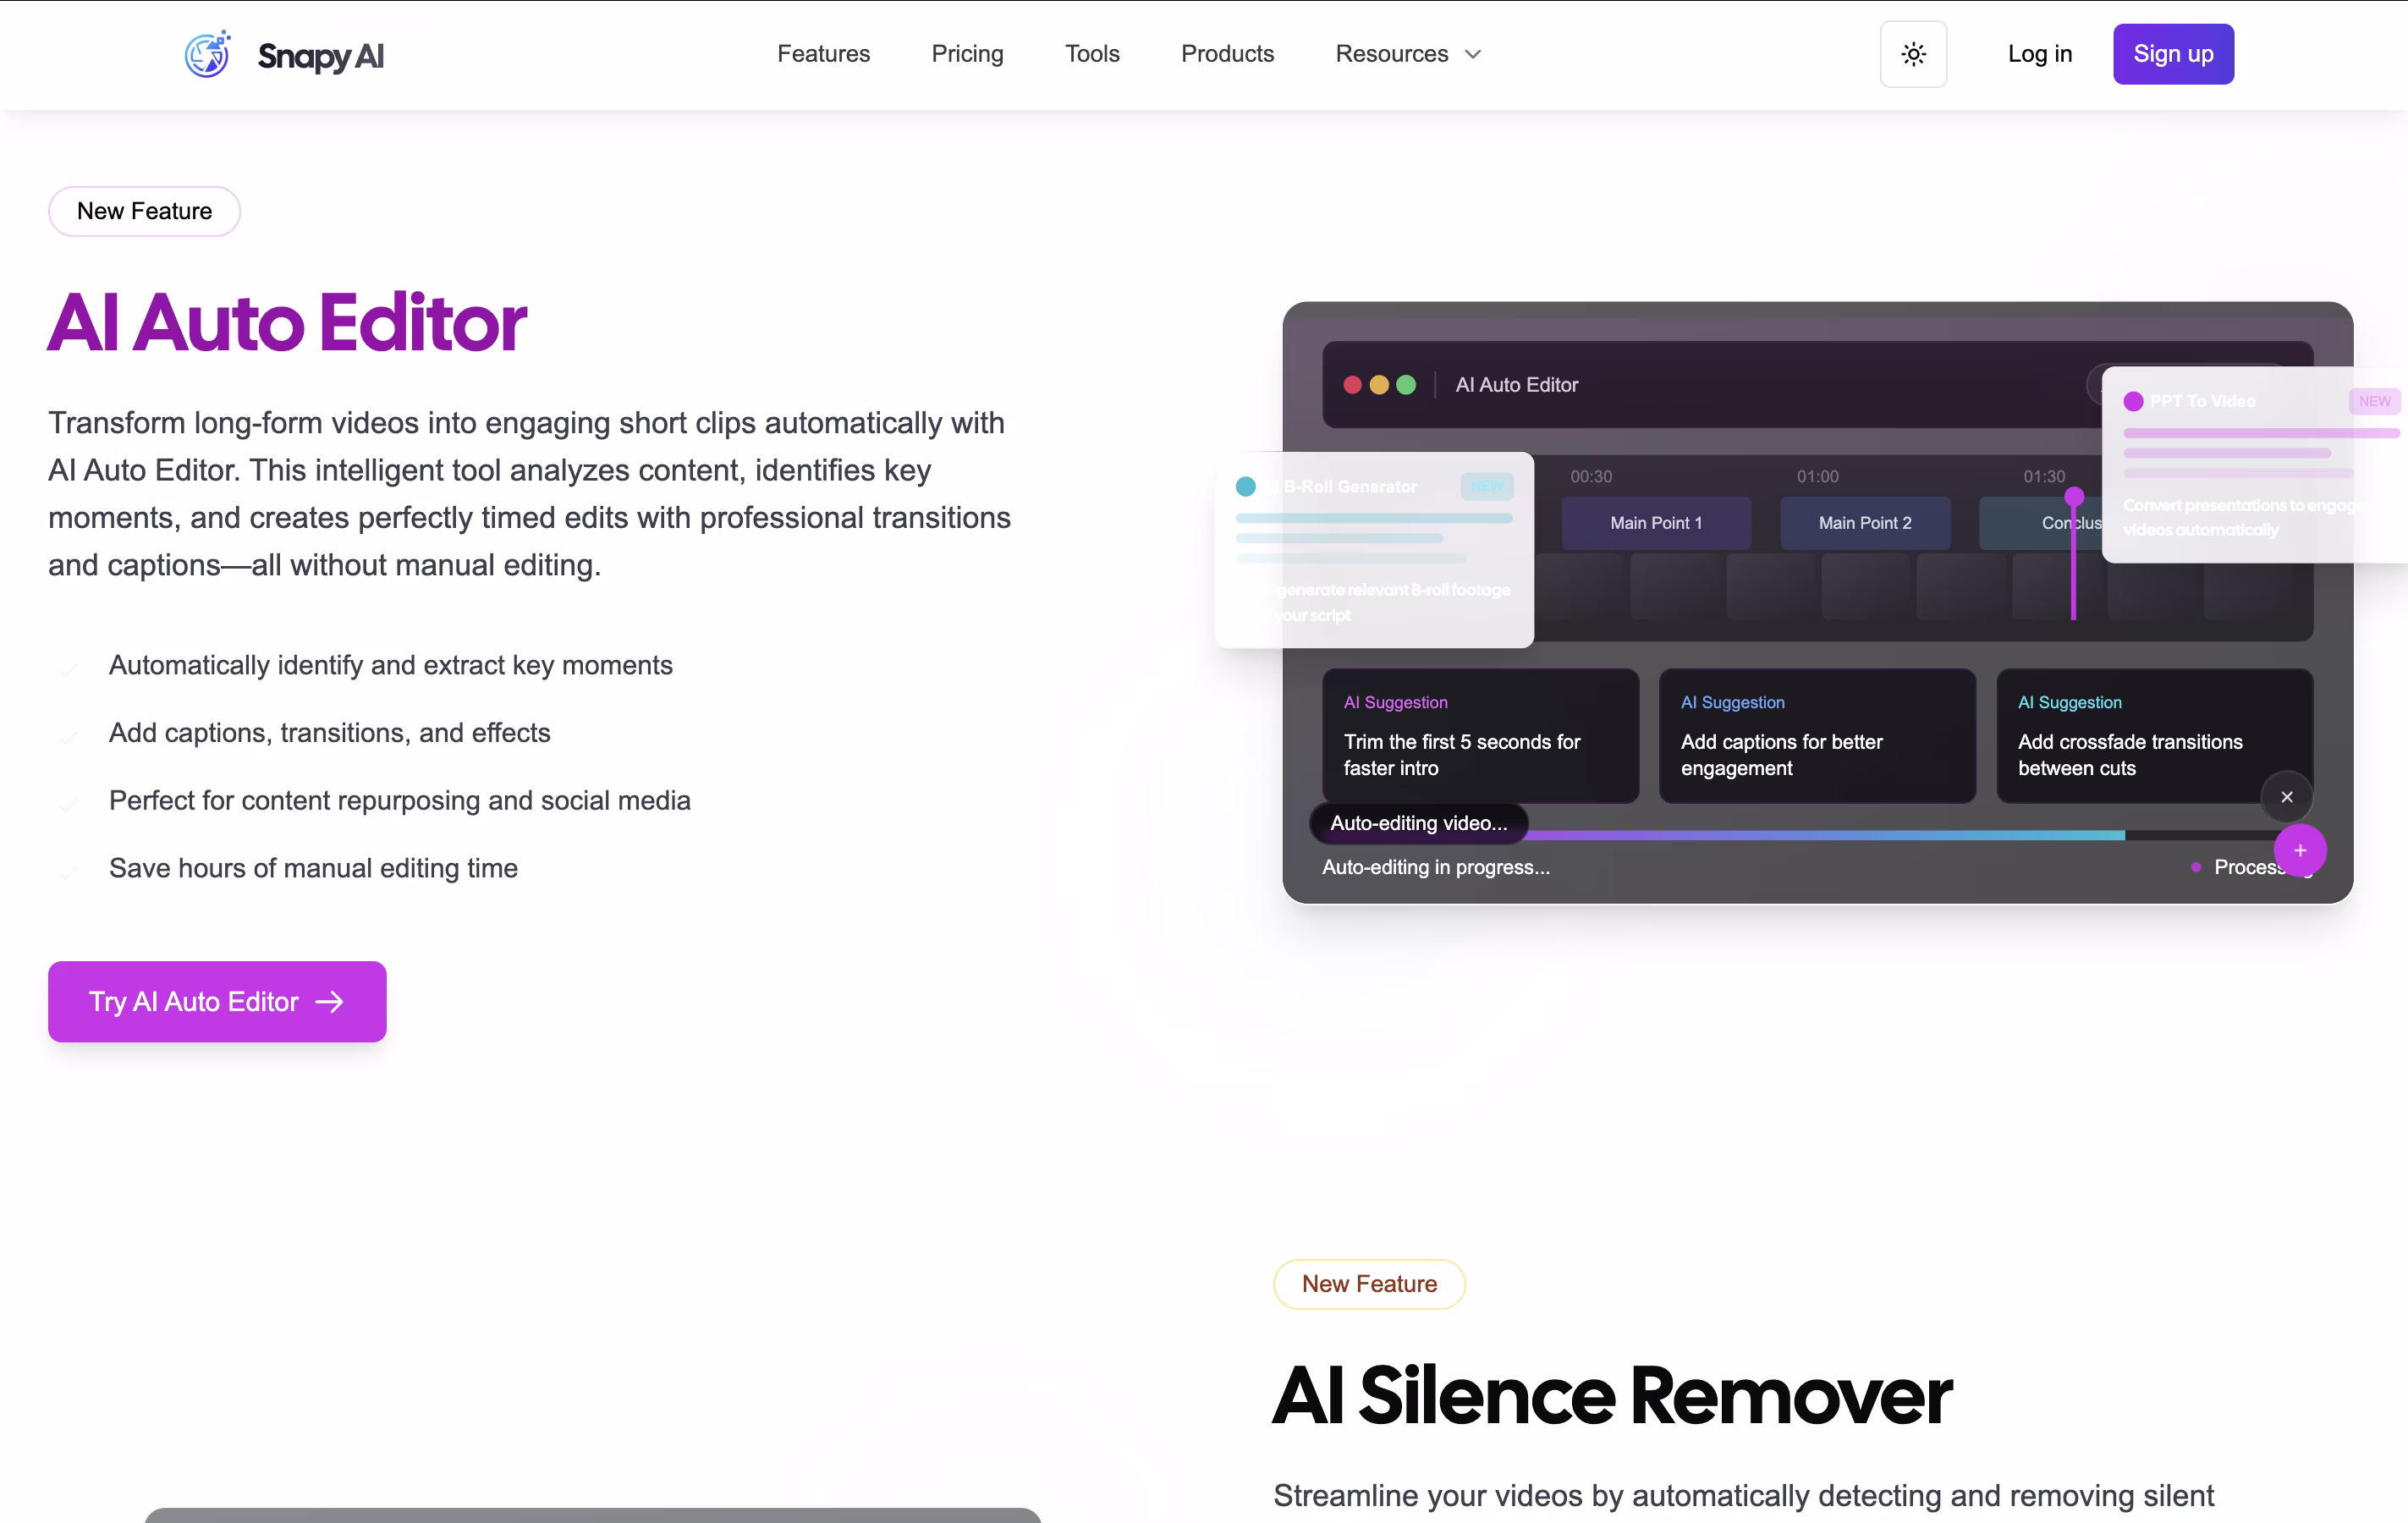This screenshot has height=1523, width=2408.
Task: Click the PPT To Video floating card
Action: [x=2250, y=465]
